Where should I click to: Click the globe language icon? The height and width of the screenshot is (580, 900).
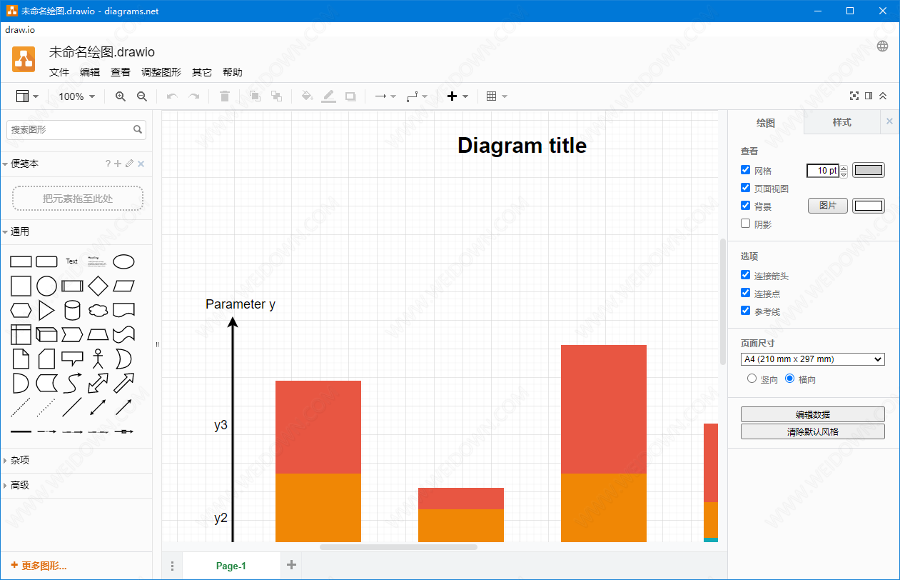883,46
